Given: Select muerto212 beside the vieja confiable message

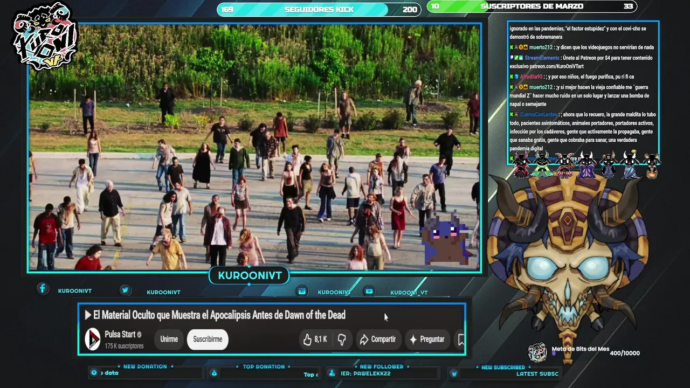Looking at the screenshot, I should click(x=541, y=87).
